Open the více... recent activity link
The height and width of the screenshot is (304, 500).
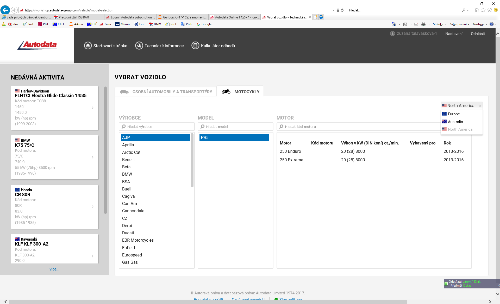pyautogui.click(x=54, y=269)
